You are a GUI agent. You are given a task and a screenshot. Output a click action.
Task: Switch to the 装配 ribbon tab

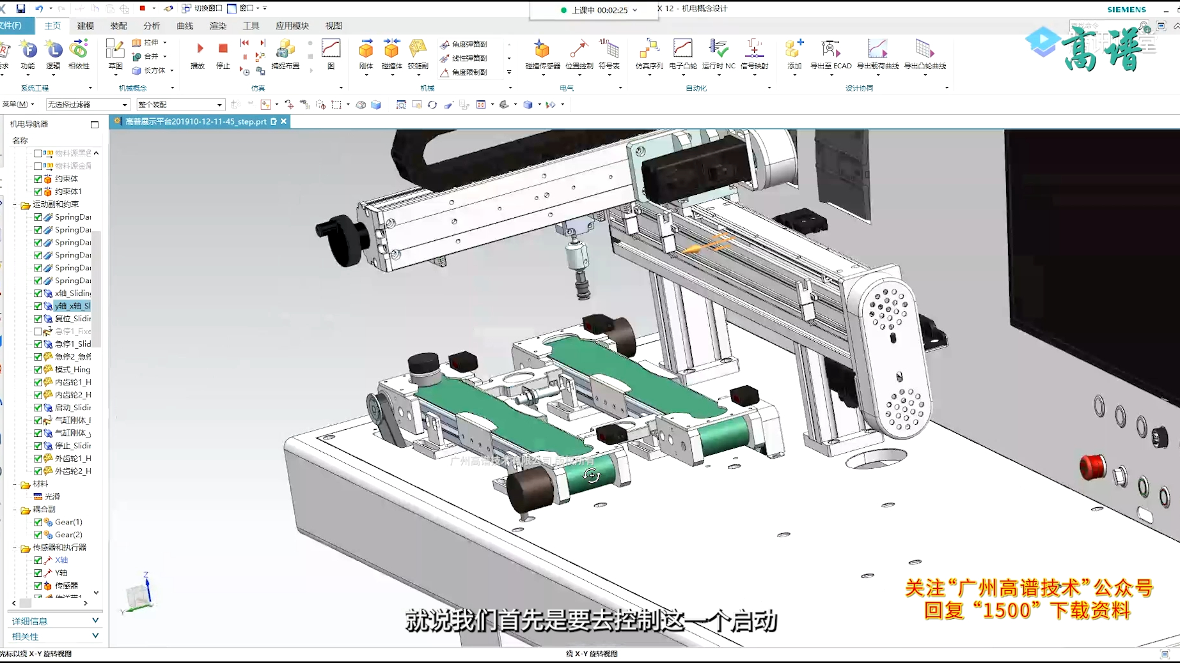119,26
